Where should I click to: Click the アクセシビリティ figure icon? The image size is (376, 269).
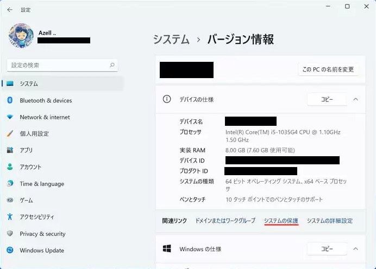(10, 216)
